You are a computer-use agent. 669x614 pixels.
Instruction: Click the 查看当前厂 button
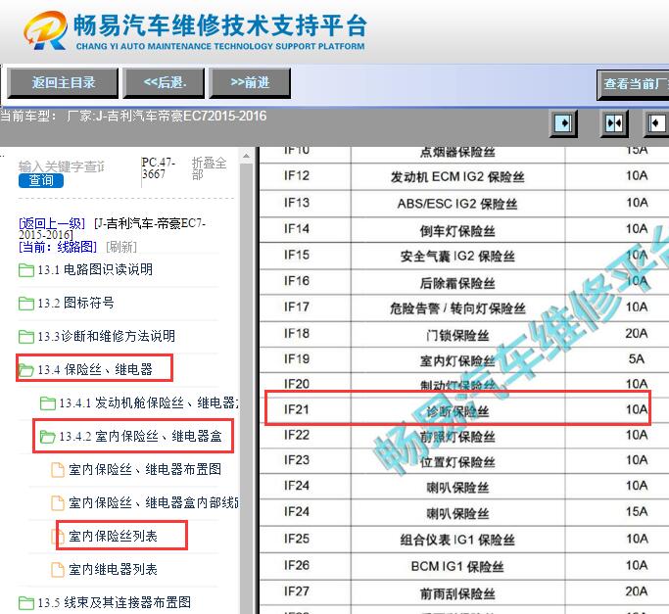pos(633,84)
